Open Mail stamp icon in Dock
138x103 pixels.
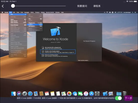pyautogui.click(x=36, y=94)
